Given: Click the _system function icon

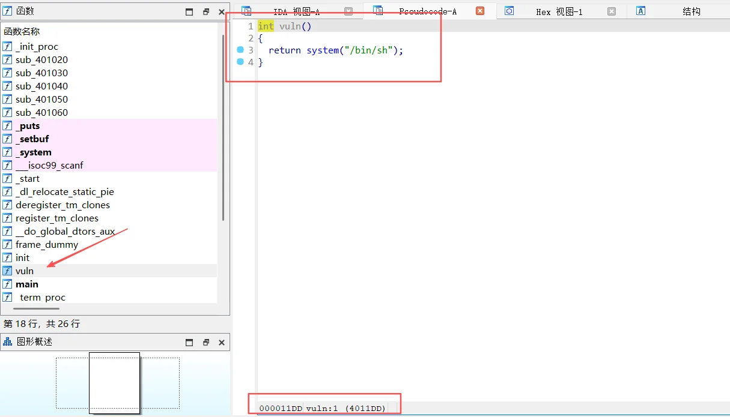Looking at the screenshot, I should (x=7, y=152).
